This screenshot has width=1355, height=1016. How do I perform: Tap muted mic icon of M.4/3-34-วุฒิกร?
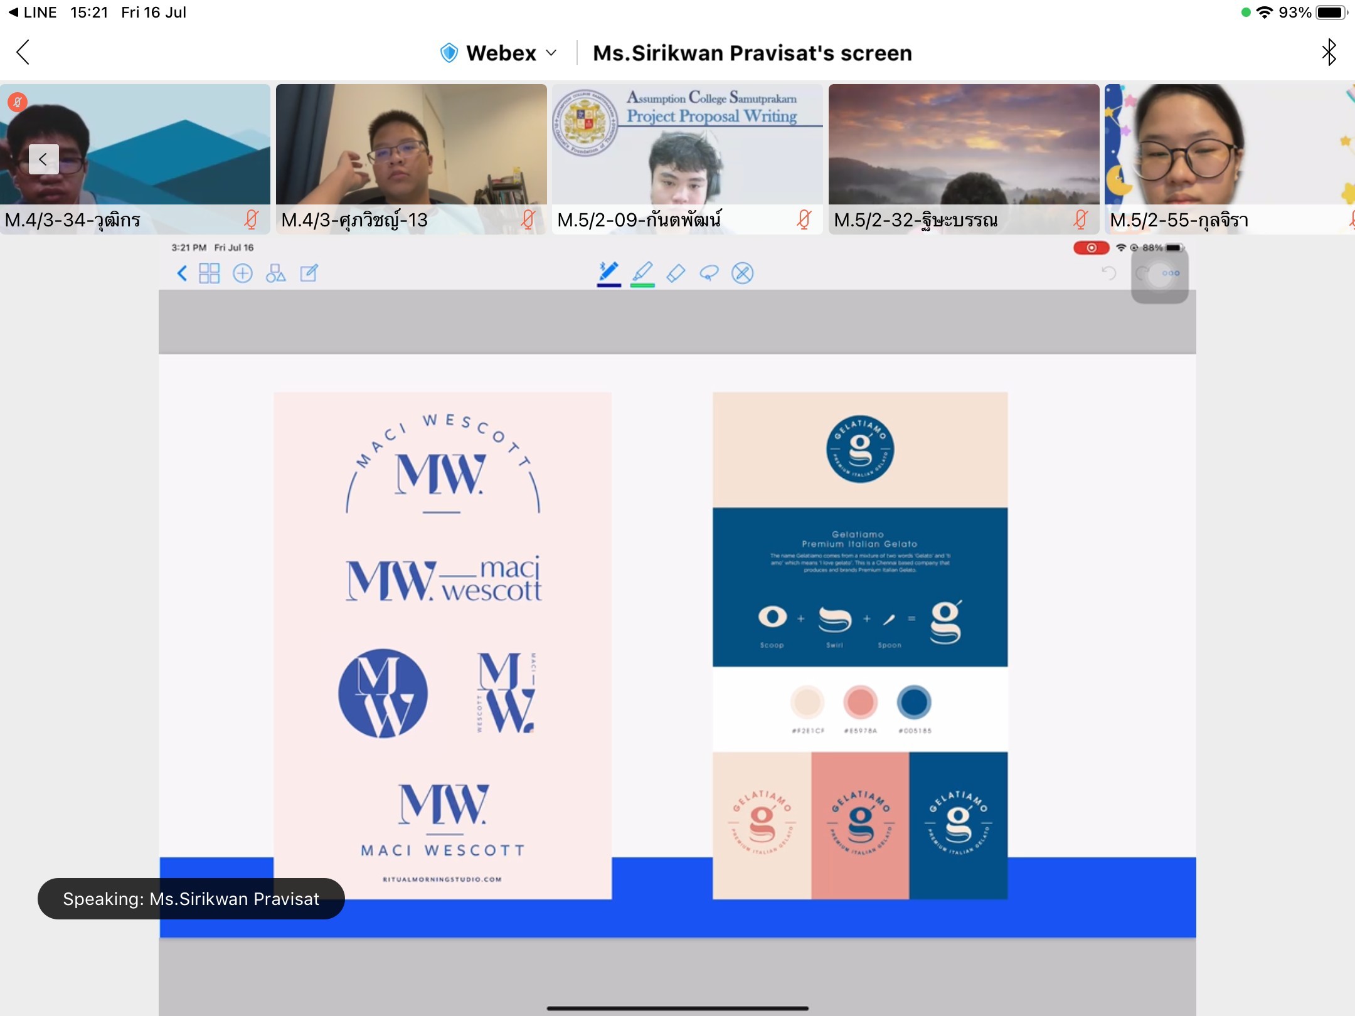(252, 220)
